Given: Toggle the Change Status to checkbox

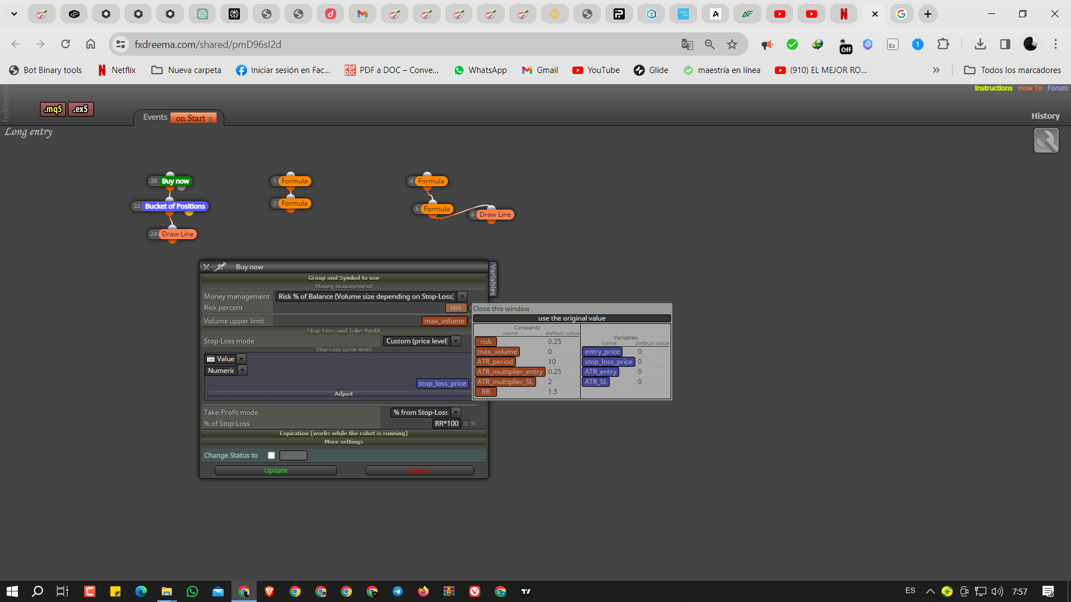Looking at the screenshot, I should pyautogui.click(x=271, y=455).
